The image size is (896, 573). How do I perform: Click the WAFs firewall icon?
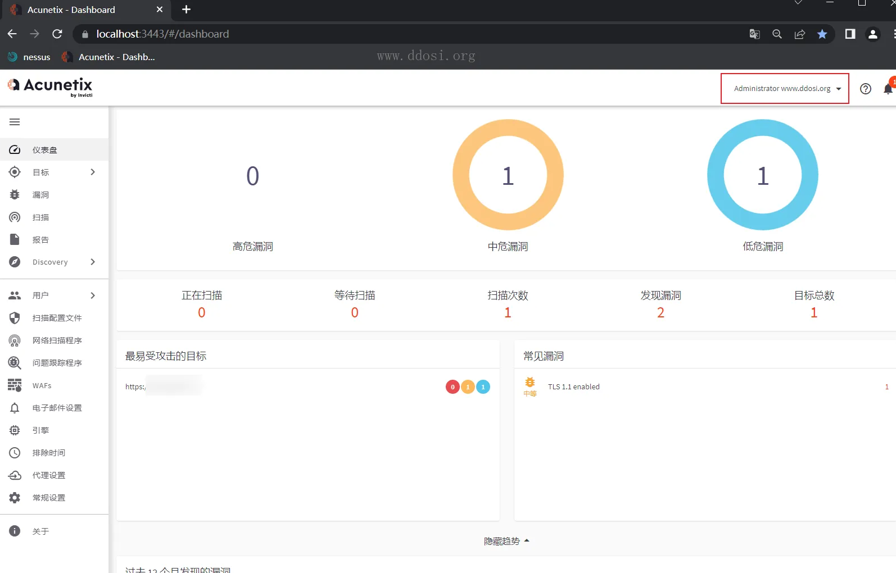[15, 385]
